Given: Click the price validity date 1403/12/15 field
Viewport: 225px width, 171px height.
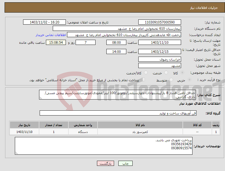Looking at the screenshot, I should 160,51.
